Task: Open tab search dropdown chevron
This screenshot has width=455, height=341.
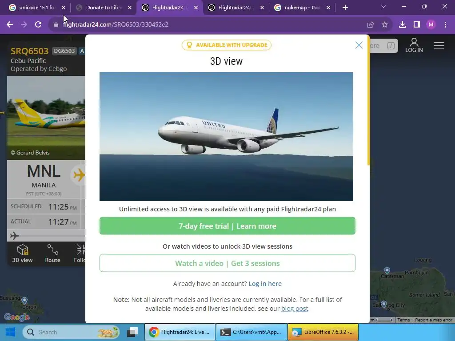Action: [x=383, y=6]
